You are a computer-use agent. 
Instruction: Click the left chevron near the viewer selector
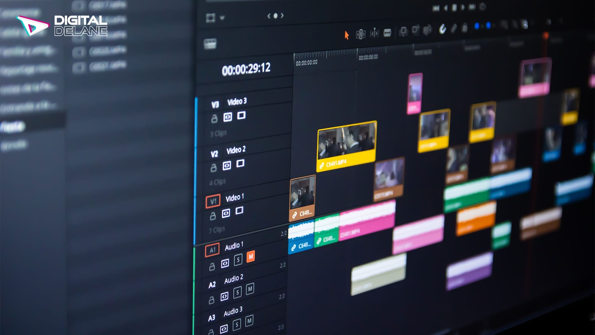pos(269,16)
